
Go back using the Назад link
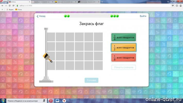click(x=41, y=16)
